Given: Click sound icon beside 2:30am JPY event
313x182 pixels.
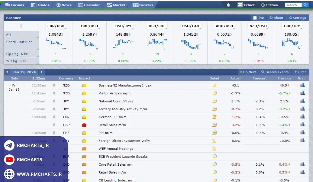Looking at the screenshot, I should pyautogui.click(x=54, y=101).
